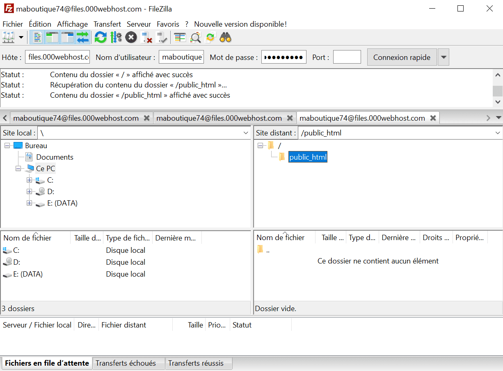Toggle directory comparison

click(x=195, y=38)
